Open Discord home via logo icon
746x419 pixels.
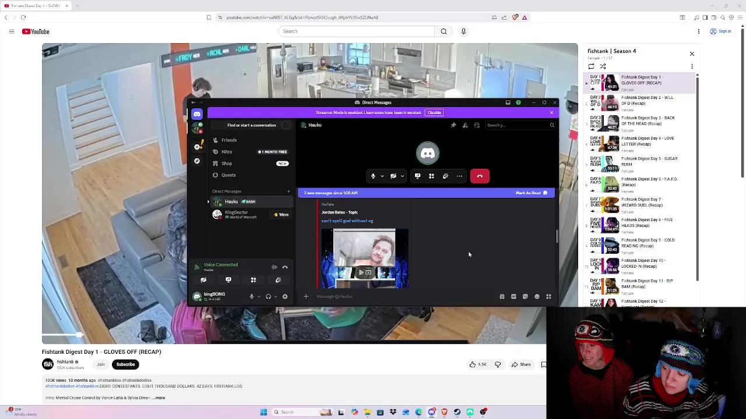197,114
